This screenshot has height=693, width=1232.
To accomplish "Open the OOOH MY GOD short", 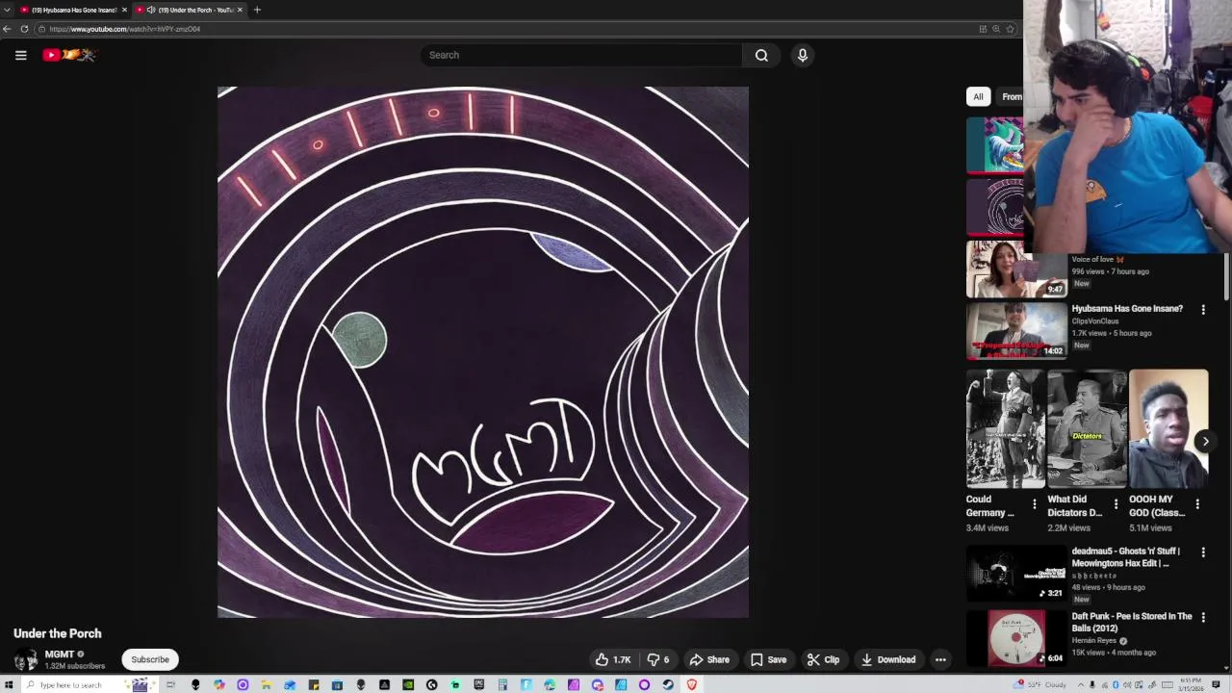I will (x=1168, y=429).
